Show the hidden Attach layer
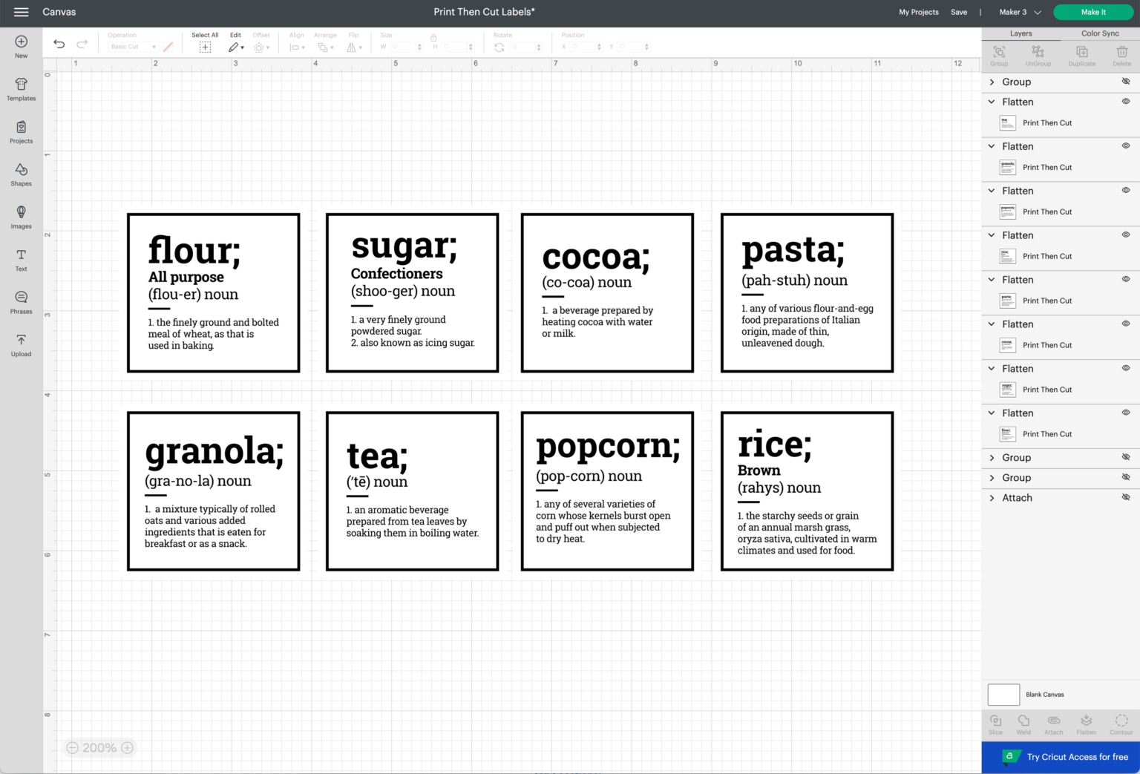Image resolution: width=1140 pixels, height=774 pixels. [1125, 497]
